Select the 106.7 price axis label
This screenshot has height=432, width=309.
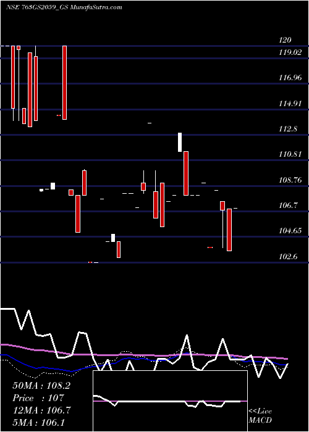[x=288, y=206]
